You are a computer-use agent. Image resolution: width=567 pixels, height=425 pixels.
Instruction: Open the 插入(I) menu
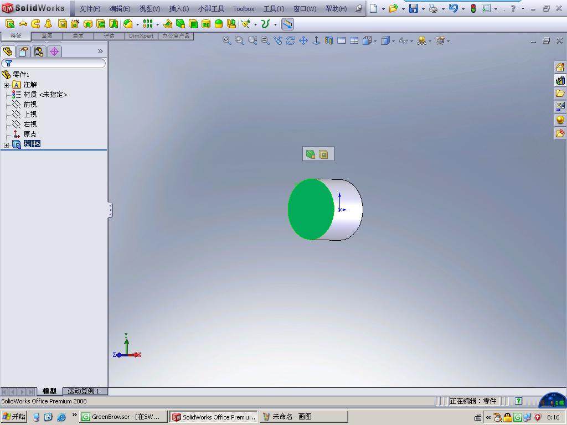click(x=179, y=9)
